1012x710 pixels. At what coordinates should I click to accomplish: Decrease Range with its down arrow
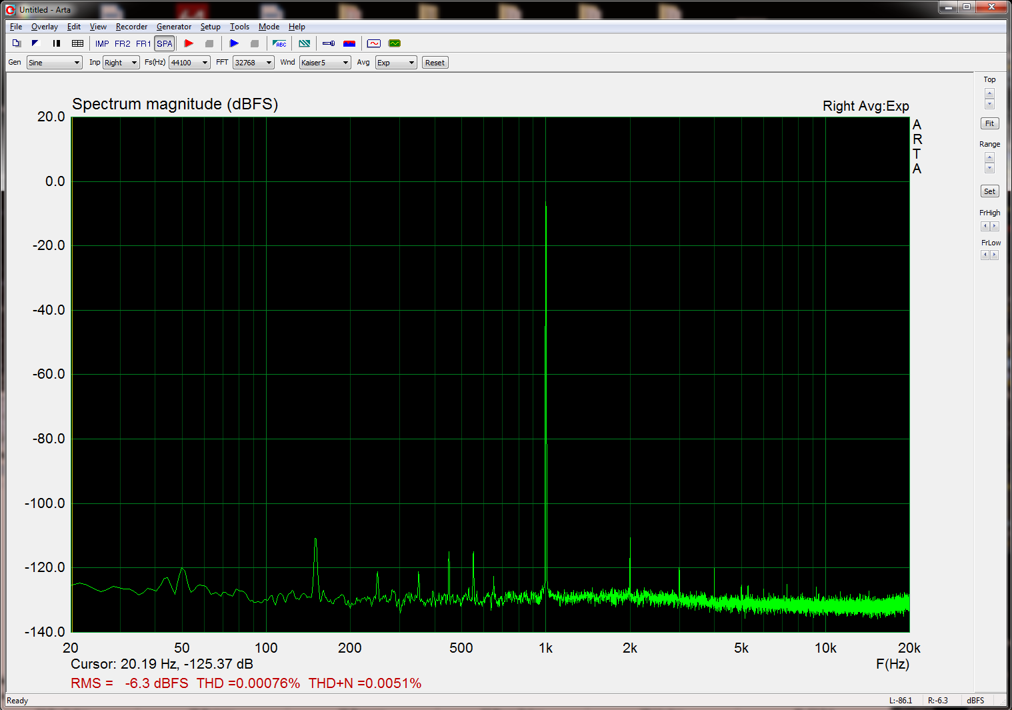point(989,168)
